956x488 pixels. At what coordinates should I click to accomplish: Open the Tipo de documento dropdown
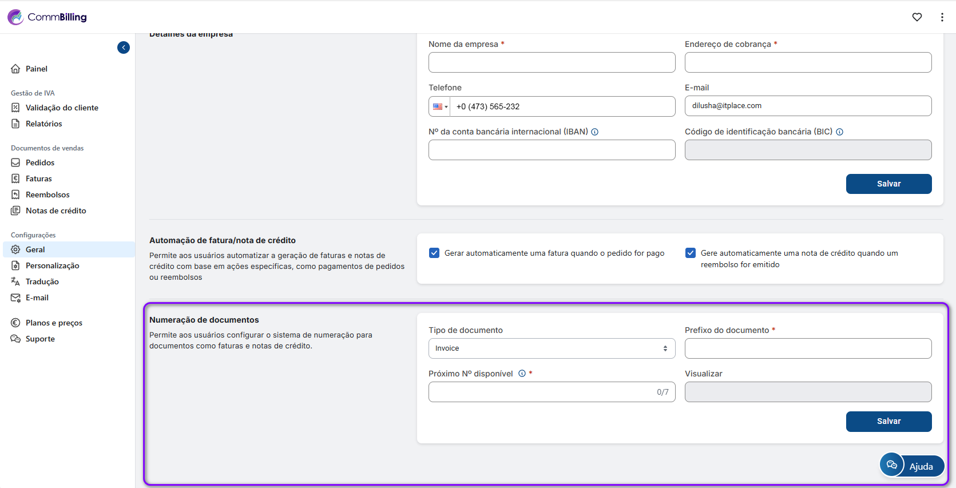coord(552,348)
